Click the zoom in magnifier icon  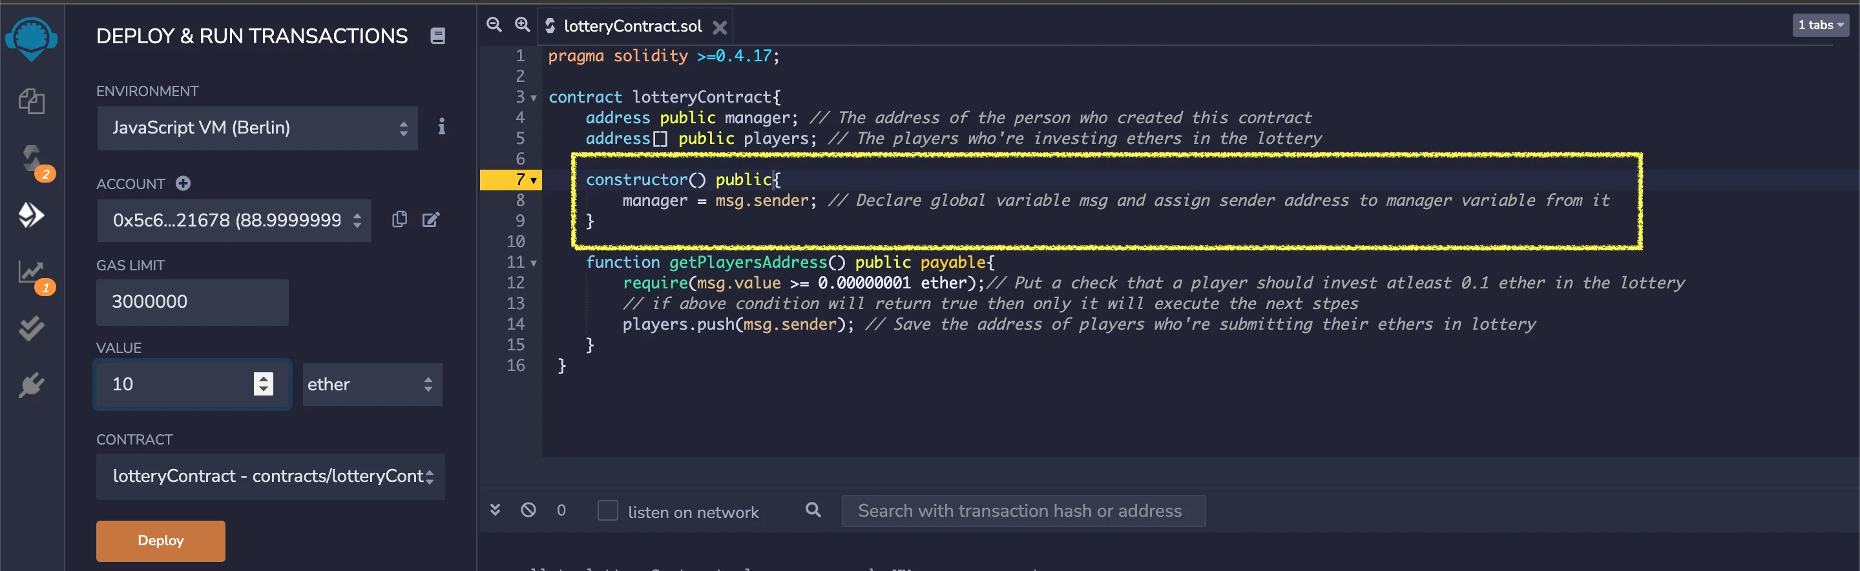[522, 25]
